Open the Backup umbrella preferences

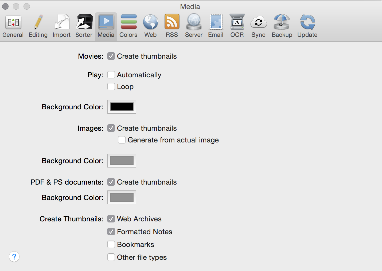pos(282,26)
